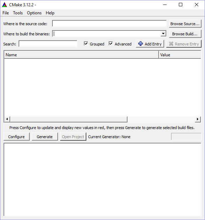The height and width of the screenshot is (220, 205).
Task: Click the progress bar beside Current Generator
Action: tap(186, 136)
